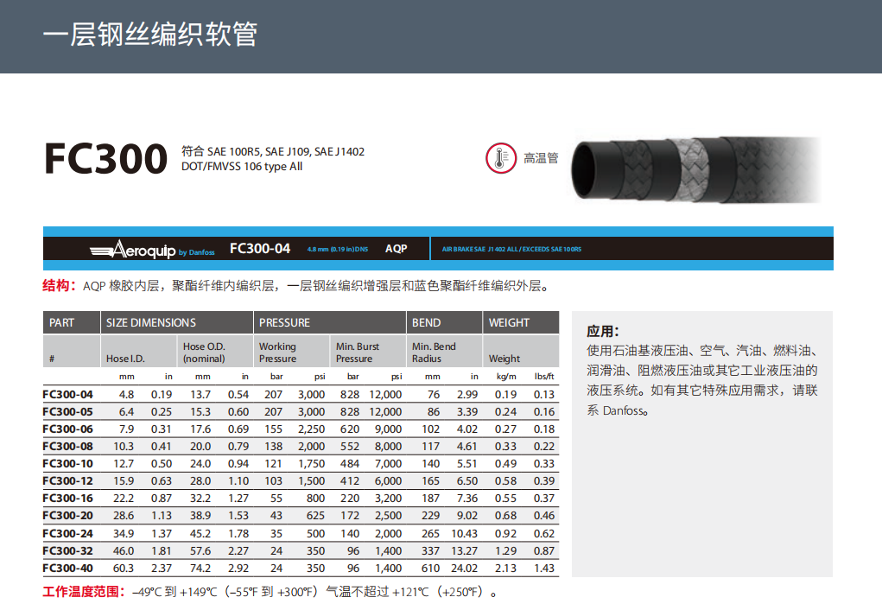Screen dimensions: 882x610
Task: Click bend radius 24.02 in FC300-40 row
Action: (464, 569)
